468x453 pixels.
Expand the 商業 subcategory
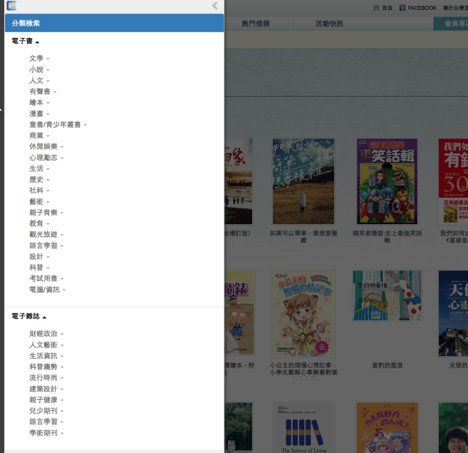point(39,136)
